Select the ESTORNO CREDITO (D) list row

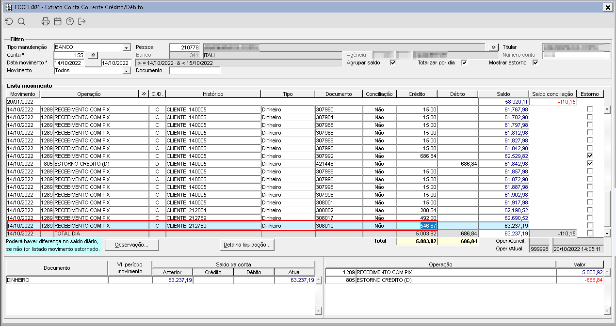(304, 164)
